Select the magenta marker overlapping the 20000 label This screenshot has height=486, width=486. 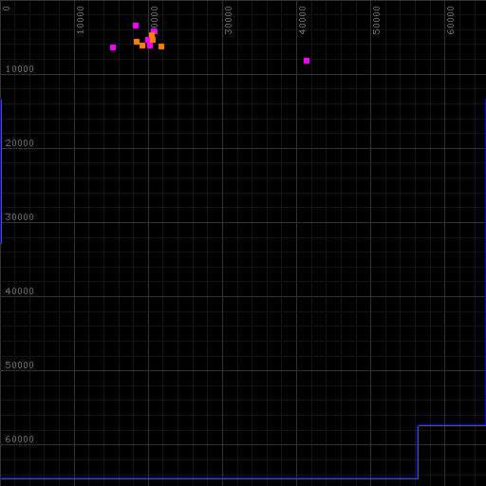coord(154,31)
